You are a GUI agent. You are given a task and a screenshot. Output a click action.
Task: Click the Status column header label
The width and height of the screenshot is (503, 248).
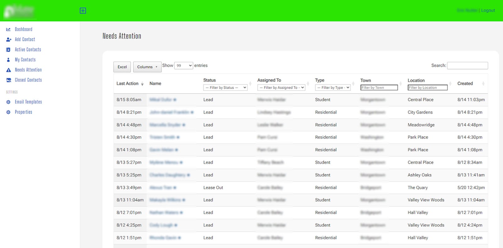[x=209, y=80]
